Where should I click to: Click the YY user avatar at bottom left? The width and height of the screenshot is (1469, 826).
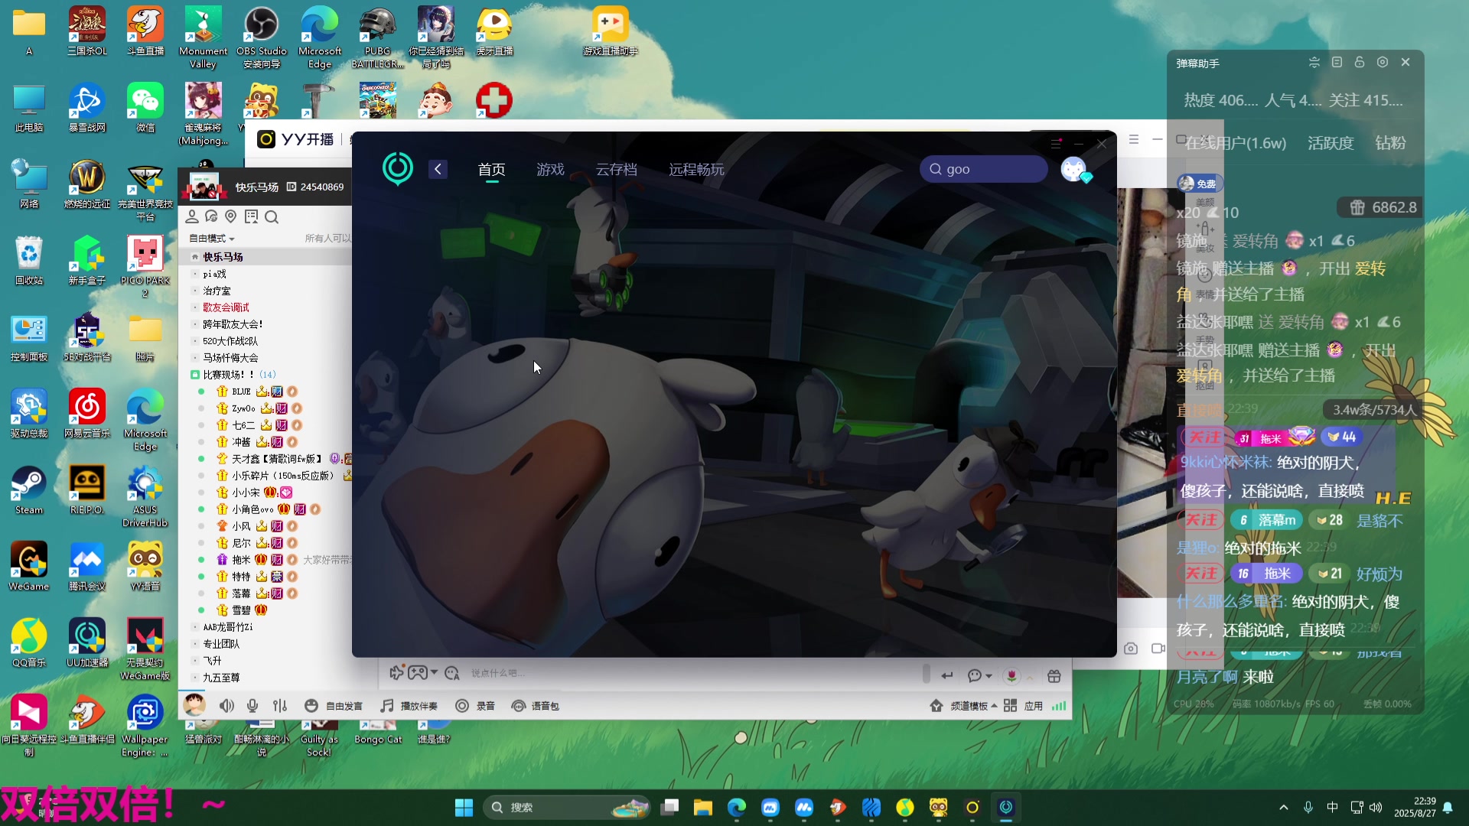194,704
